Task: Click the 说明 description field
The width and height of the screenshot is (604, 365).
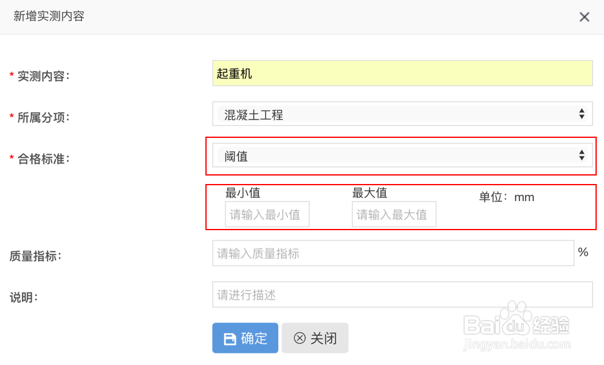Action: click(x=402, y=295)
